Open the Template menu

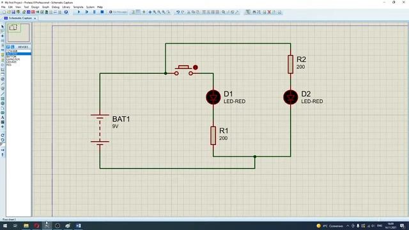(x=78, y=7)
